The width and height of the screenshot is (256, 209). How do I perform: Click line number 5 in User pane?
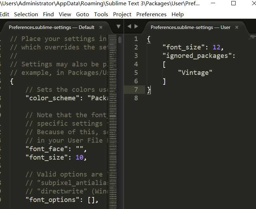(136, 73)
